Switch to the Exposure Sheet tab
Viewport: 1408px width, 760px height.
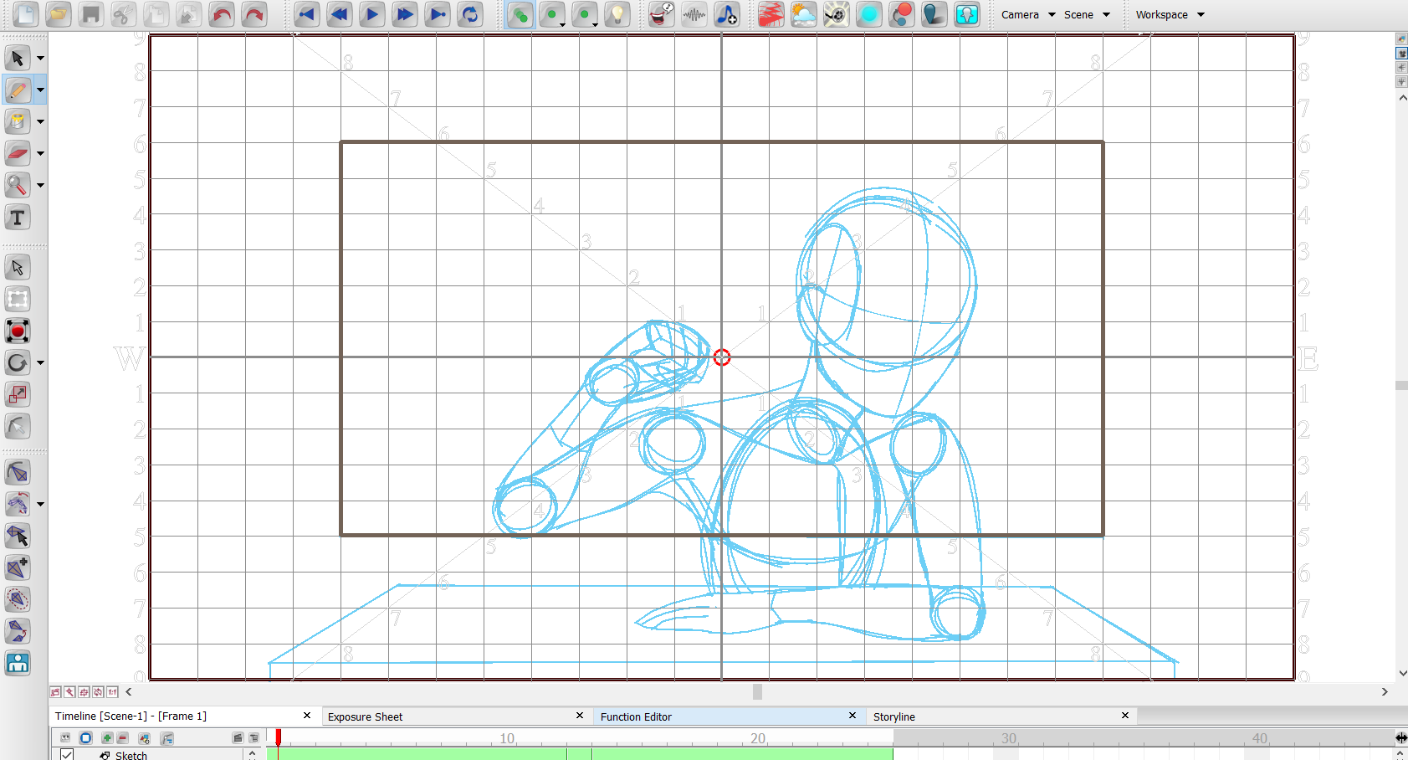click(366, 716)
